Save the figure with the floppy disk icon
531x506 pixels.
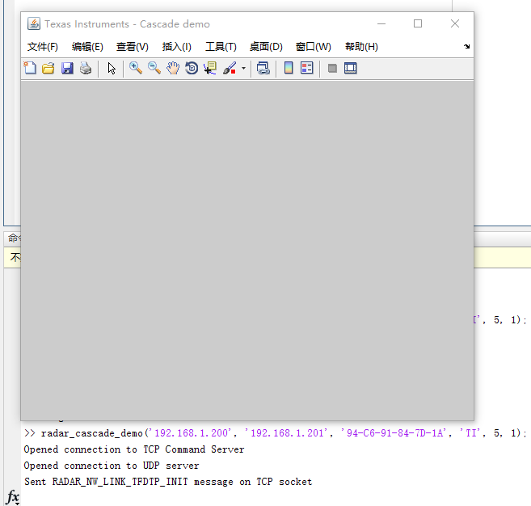coord(67,69)
